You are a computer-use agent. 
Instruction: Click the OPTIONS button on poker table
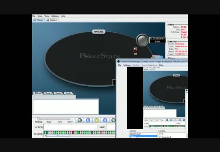point(99,32)
